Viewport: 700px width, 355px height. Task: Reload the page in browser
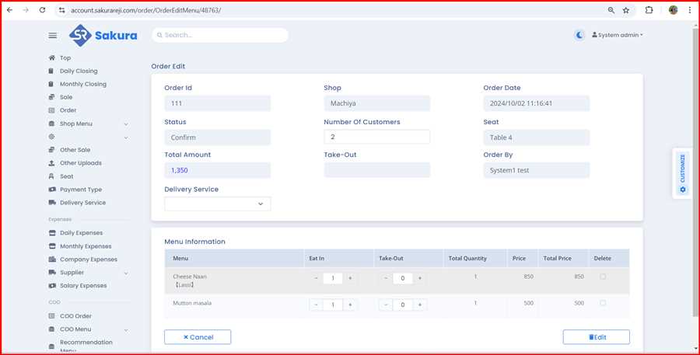tap(41, 10)
